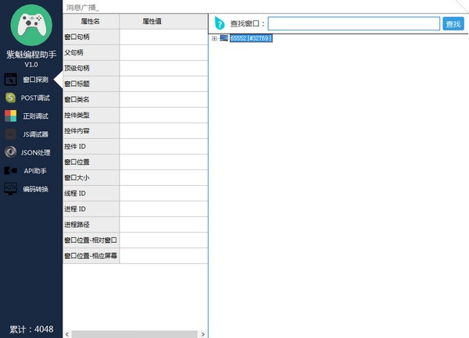This screenshot has width=469, height=338.
Task: Click the value cell for 窗口句柄
Action: (x=163, y=37)
